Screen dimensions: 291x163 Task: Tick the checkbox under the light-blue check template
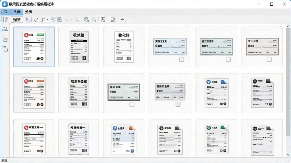(x=182, y=59)
